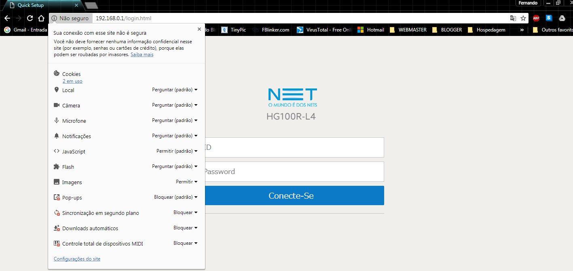The image size is (573, 271).
Task: Click the '2 em uso' cookies link
Action: point(72,81)
